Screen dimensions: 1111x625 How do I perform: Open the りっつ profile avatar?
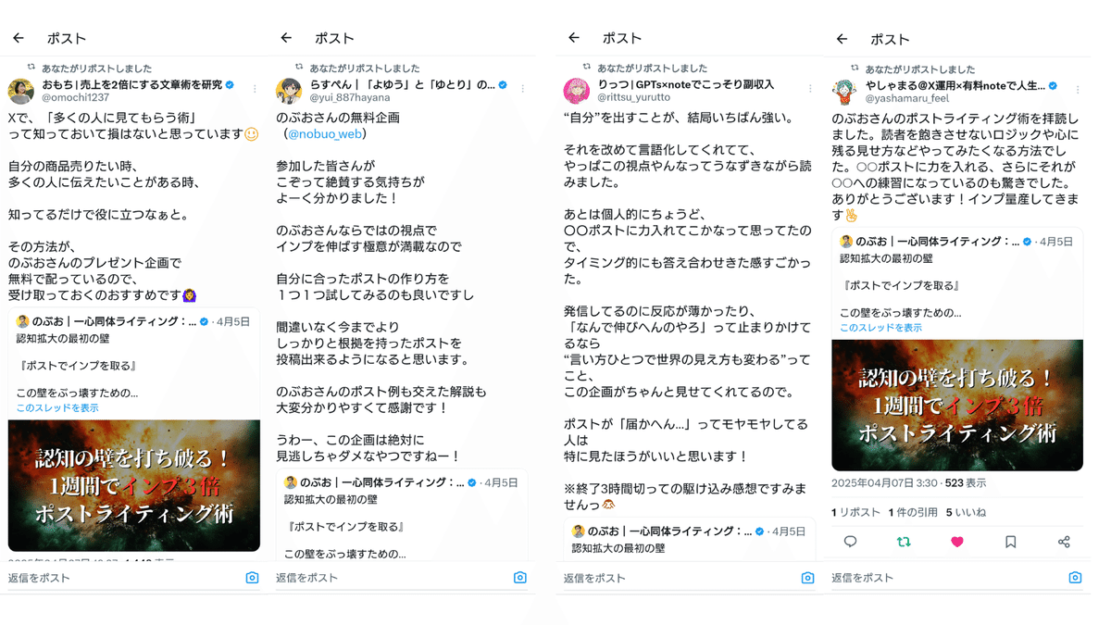click(x=577, y=90)
